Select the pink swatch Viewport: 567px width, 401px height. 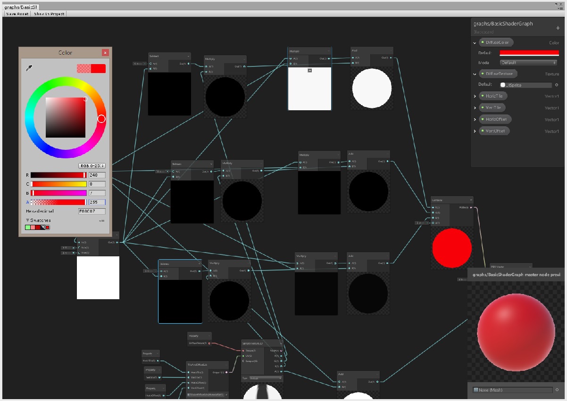33,228
